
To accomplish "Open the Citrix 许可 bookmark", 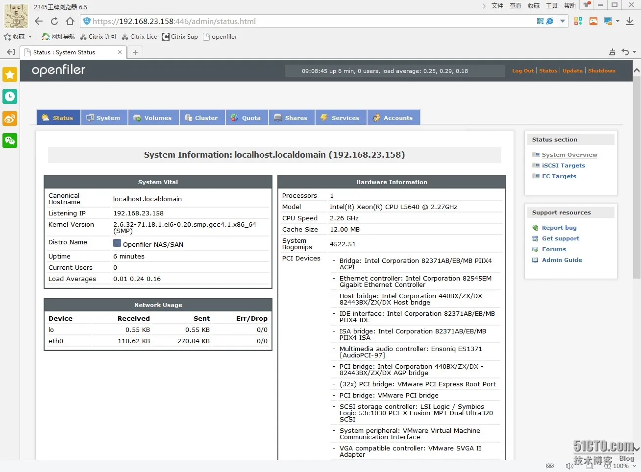I will 98,37.
